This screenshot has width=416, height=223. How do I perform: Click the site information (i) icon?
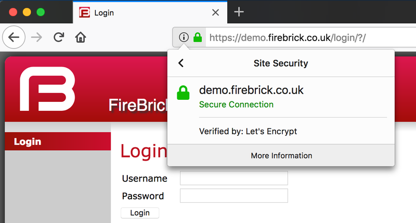[x=184, y=37]
